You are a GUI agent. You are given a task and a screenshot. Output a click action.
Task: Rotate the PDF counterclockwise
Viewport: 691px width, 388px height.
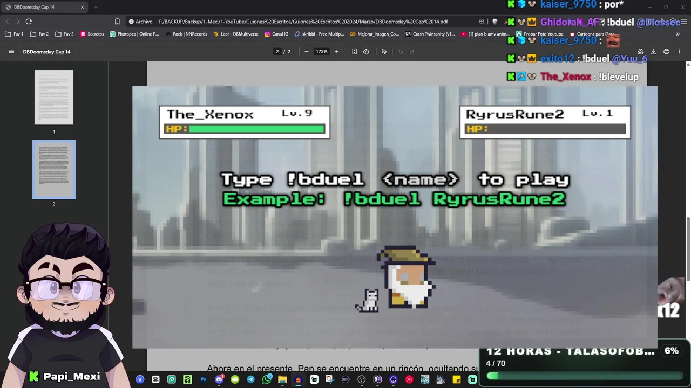click(366, 52)
